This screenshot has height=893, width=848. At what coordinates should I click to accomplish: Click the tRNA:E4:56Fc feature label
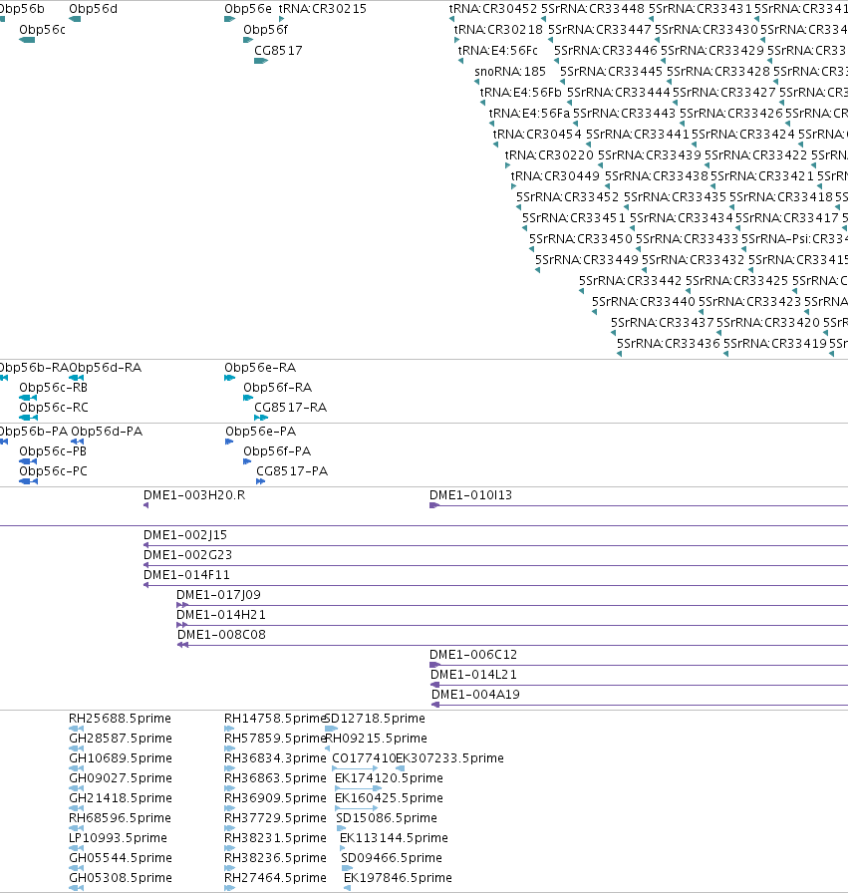[x=498, y=51]
